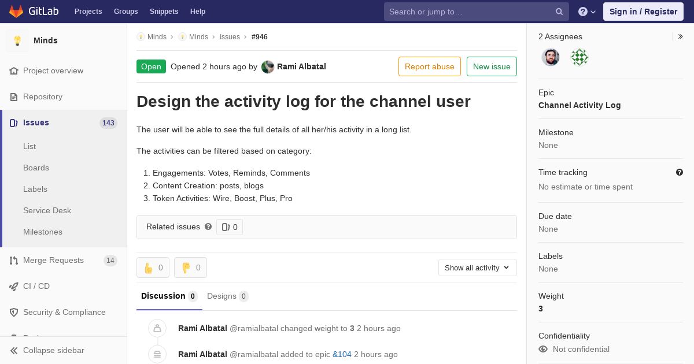The image size is (694, 364).
Task: Open Milestones in sidebar
Action: click(x=43, y=232)
